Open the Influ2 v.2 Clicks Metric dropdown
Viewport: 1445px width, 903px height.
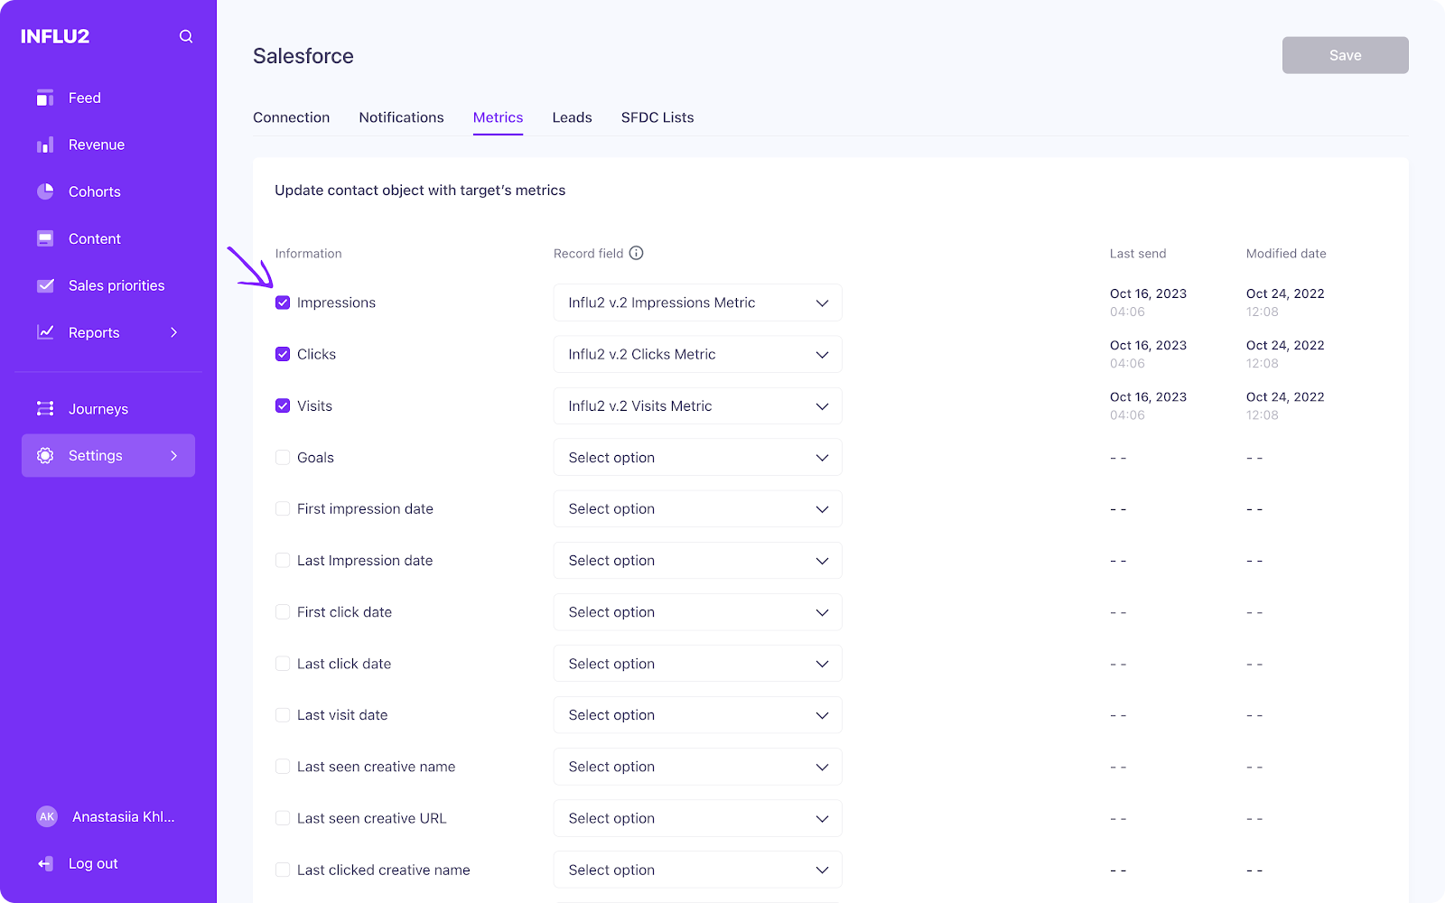click(x=698, y=354)
